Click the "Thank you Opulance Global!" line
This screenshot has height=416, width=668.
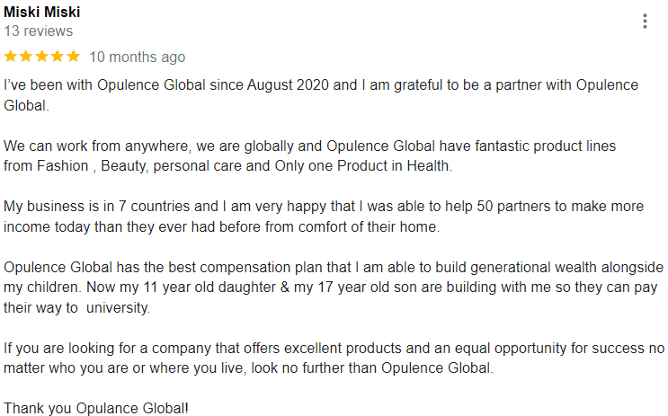96,408
